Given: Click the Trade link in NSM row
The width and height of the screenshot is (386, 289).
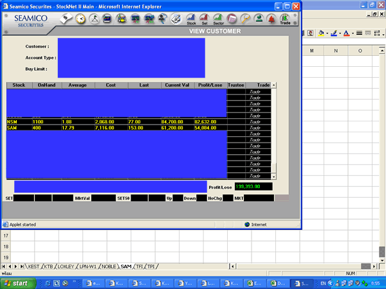Looking at the screenshot, I should tap(255, 122).
